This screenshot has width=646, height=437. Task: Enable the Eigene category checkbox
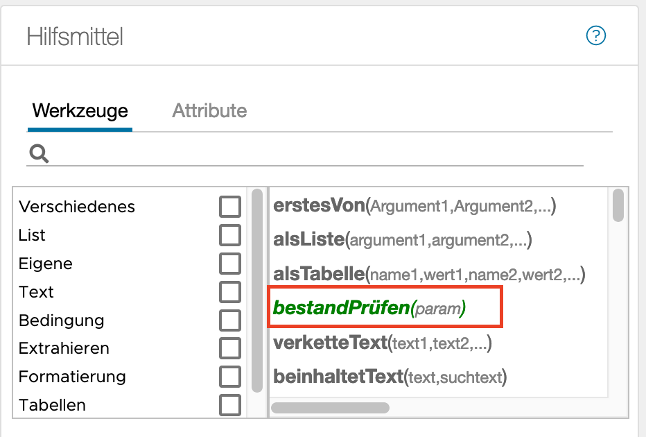230,264
